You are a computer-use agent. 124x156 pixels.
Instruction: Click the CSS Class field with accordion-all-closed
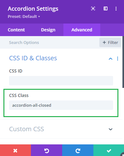click(x=61, y=105)
